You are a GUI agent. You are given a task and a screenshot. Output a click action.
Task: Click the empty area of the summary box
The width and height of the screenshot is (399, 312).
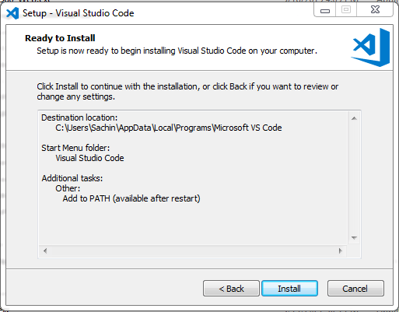(x=193, y=224)
